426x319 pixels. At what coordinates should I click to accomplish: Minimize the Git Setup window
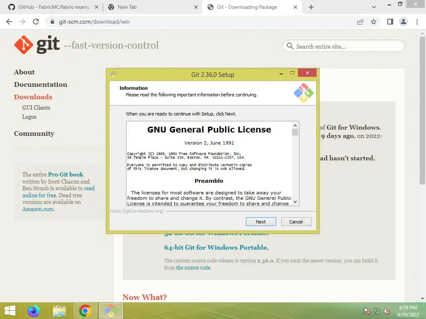pos(281,74)
